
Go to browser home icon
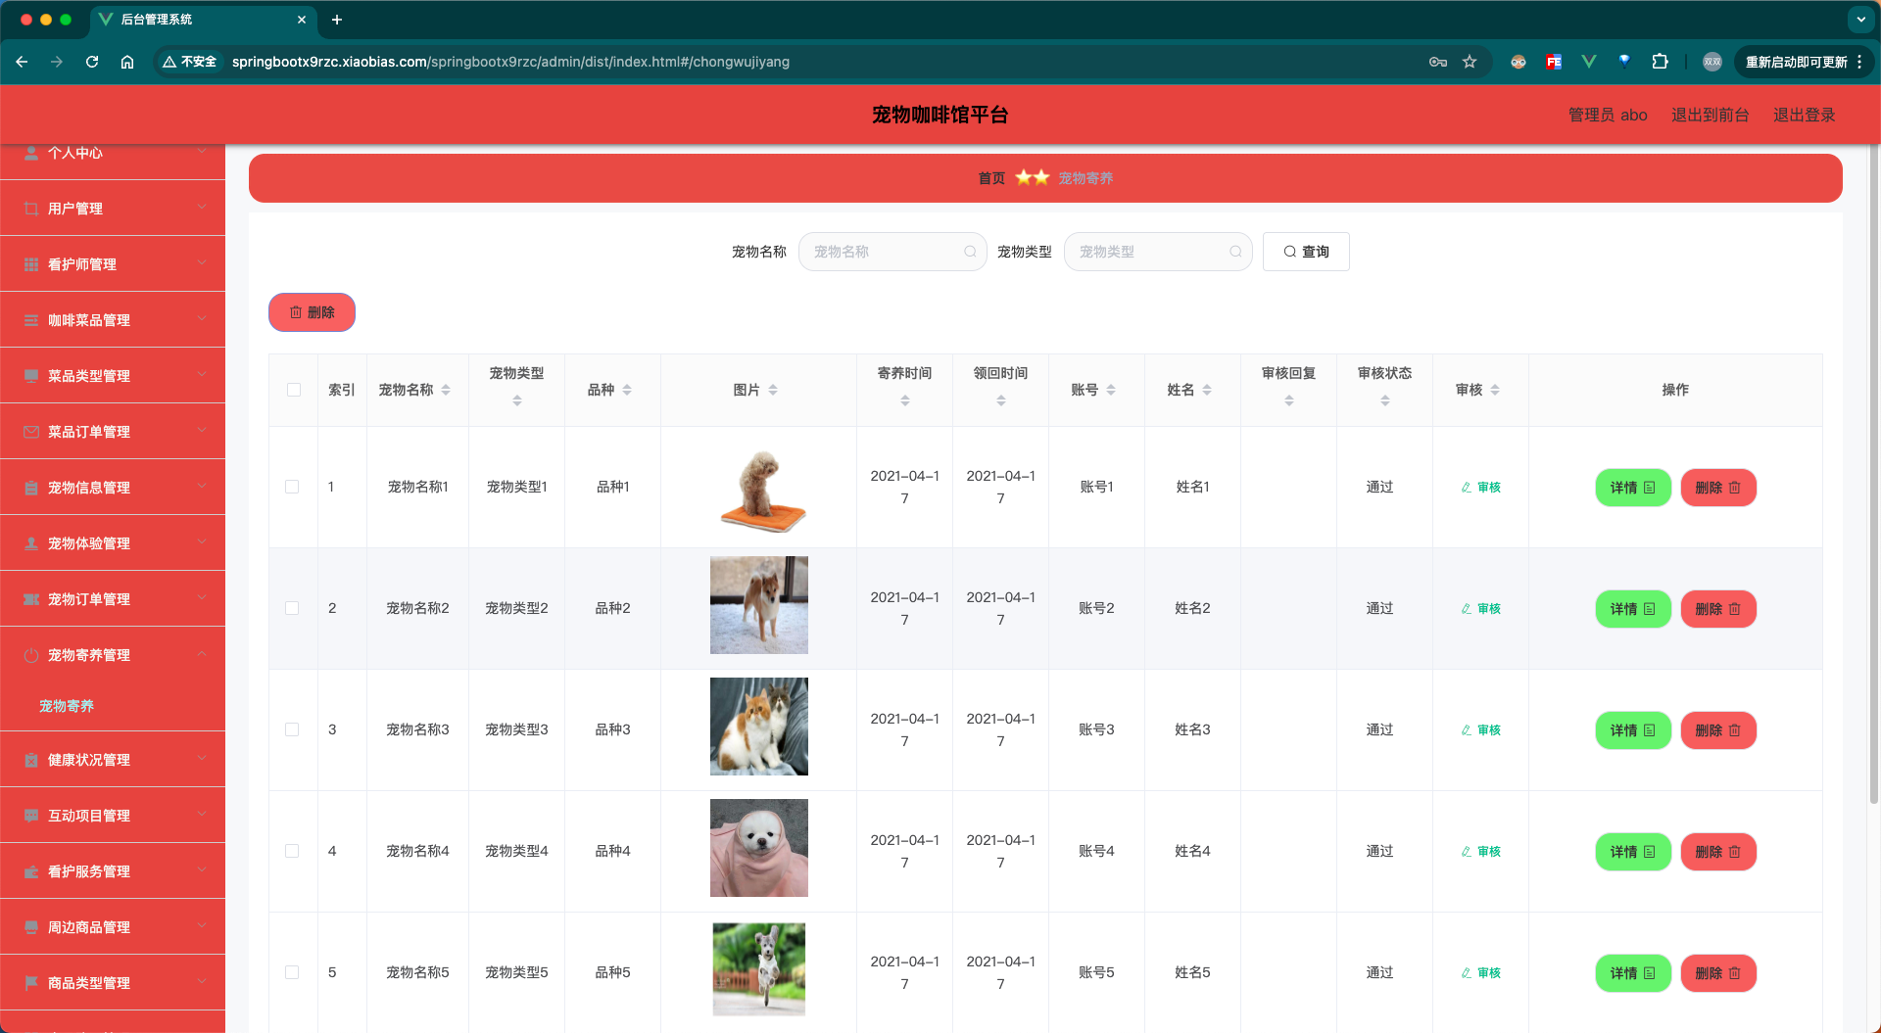[x=127, y=62]
